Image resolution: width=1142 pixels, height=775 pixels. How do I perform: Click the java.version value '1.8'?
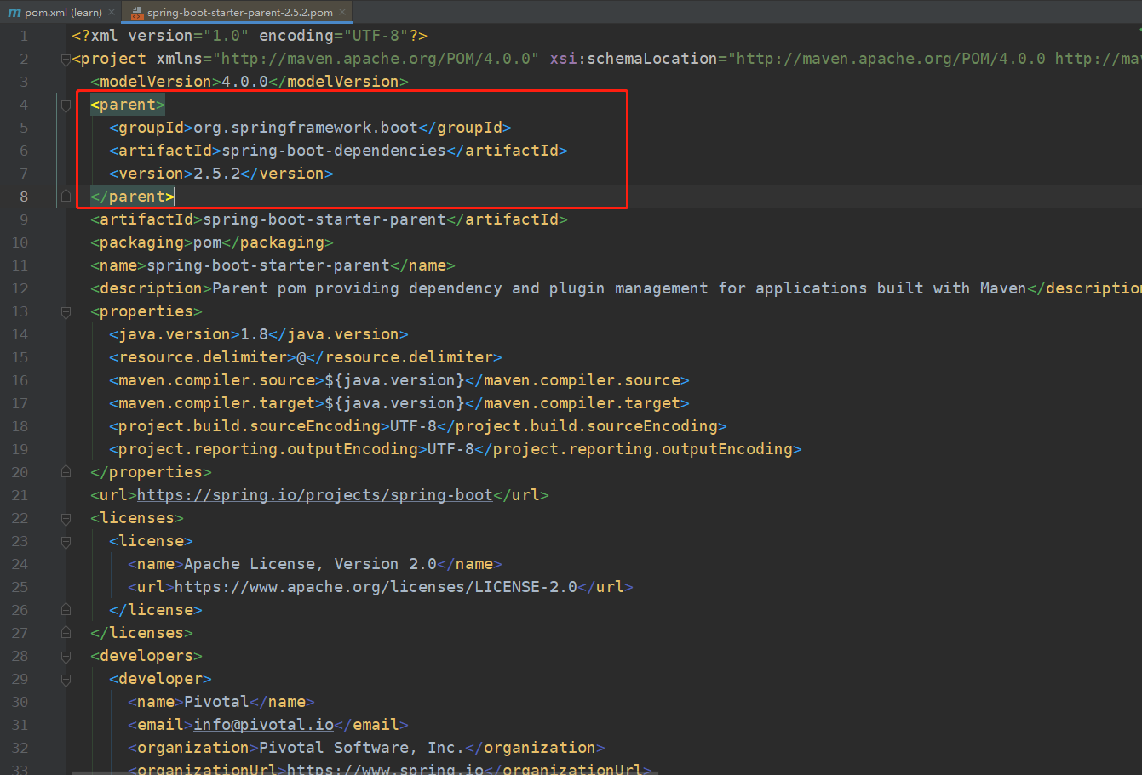pos(255,334)
